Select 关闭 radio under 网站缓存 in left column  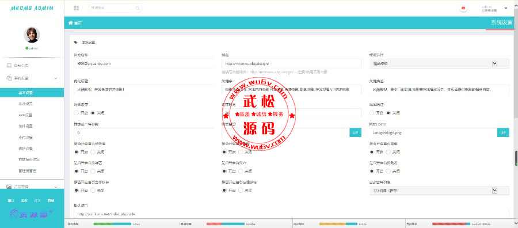coord(93,113)
